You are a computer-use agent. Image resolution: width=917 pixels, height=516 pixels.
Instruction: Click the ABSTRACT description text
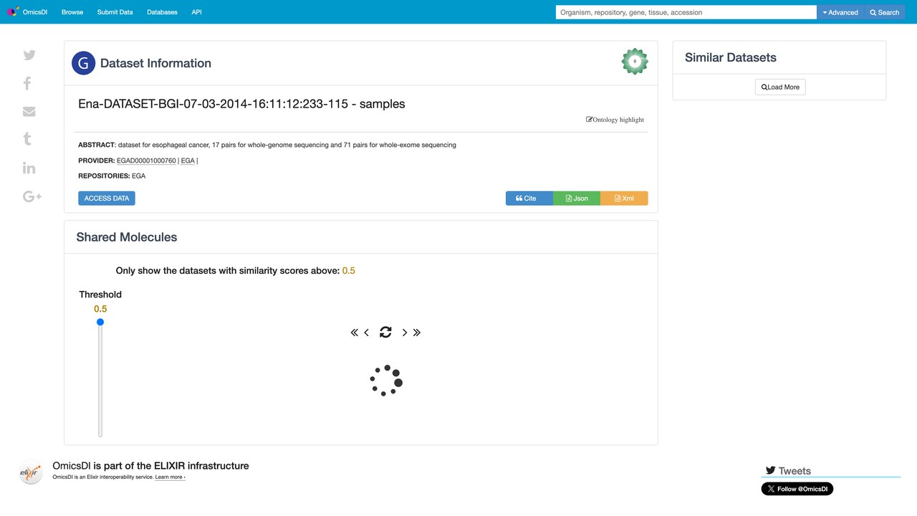pyautogui.click(x=267, y=145)
